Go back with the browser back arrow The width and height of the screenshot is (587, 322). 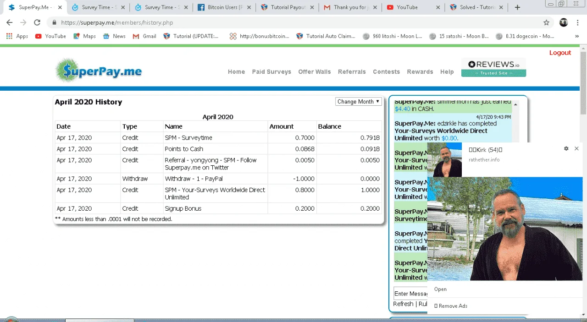[x=9, y=22]
